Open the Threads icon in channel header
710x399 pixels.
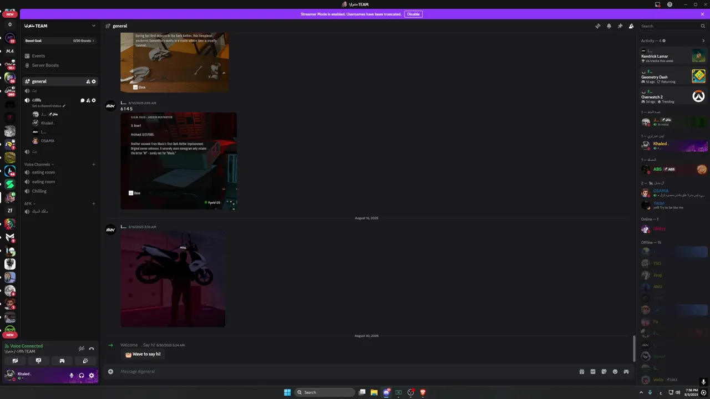(597, 26)
